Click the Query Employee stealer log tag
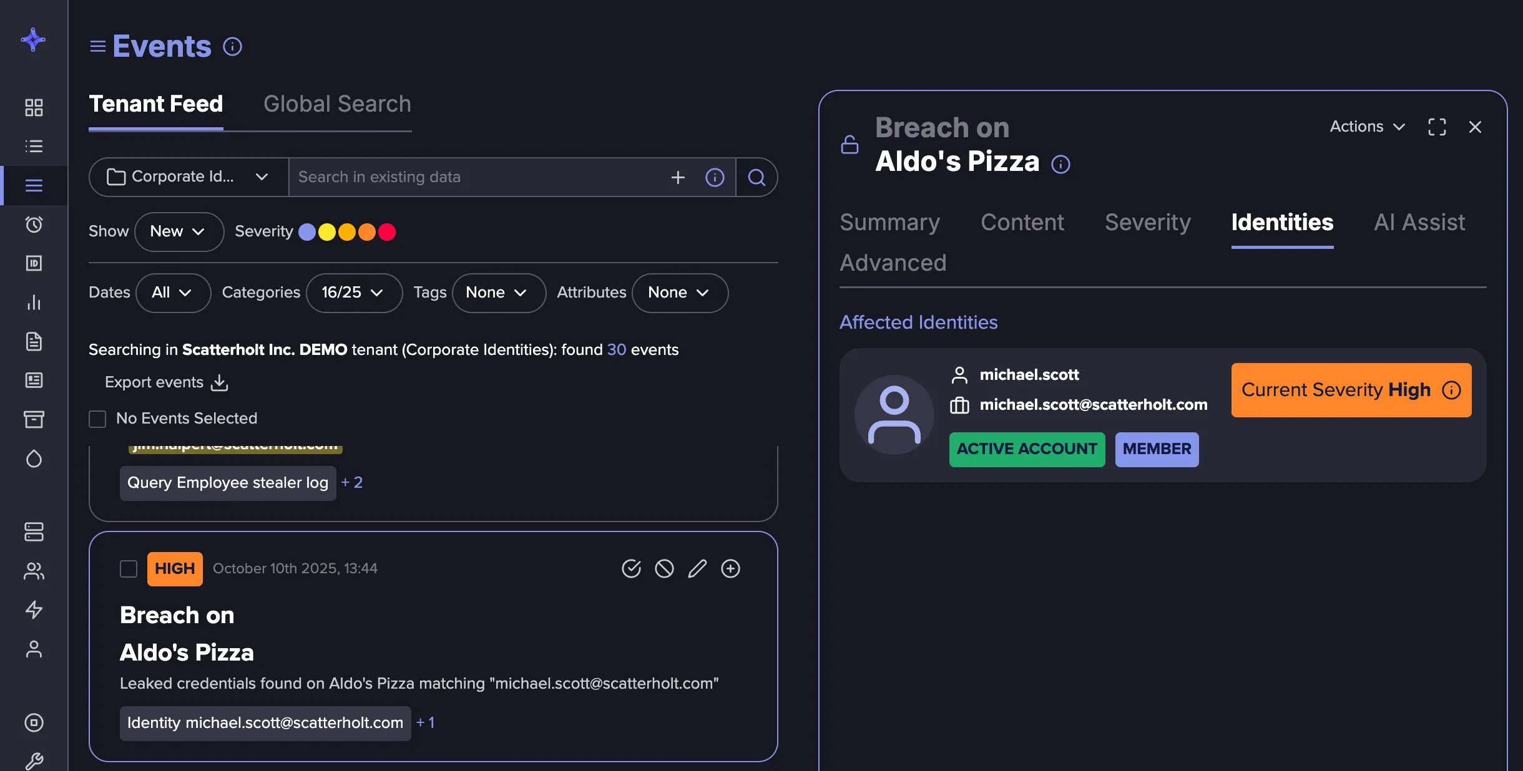The image size is (1523, 771). click(x=228, y=483)
